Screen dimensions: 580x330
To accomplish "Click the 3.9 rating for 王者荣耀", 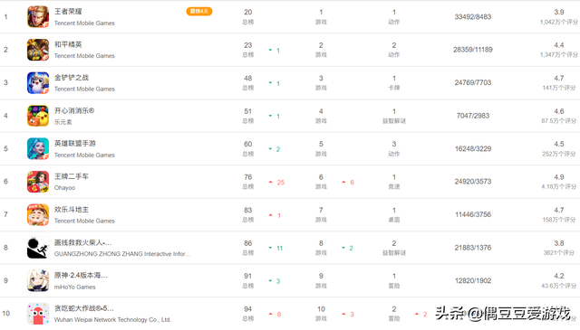I will [559, 12].
